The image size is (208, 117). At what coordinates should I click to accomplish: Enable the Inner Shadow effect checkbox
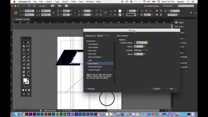click(x=87, y=47)
